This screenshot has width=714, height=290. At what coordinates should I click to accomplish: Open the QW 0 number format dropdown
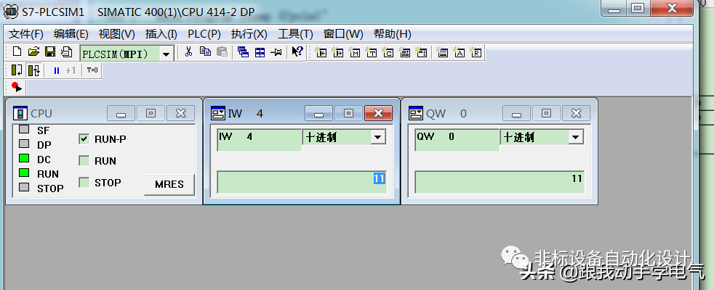click(576, 137)
